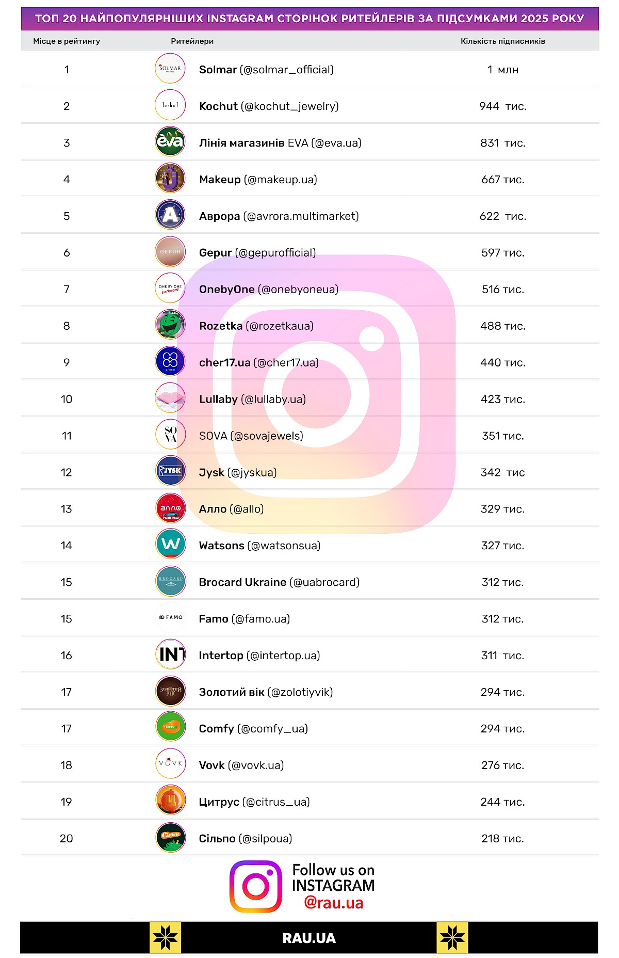The width and height of the screenshot is (619, 958).
Task: Click the left yellow star emblem in footer
Action: point(165,938)
